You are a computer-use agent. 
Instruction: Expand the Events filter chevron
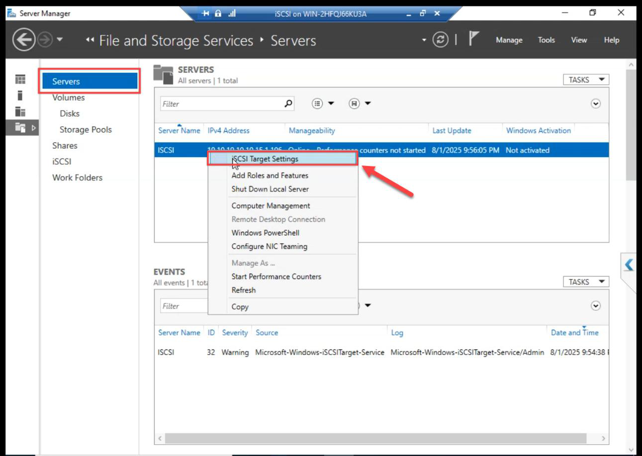click(596, 306)
